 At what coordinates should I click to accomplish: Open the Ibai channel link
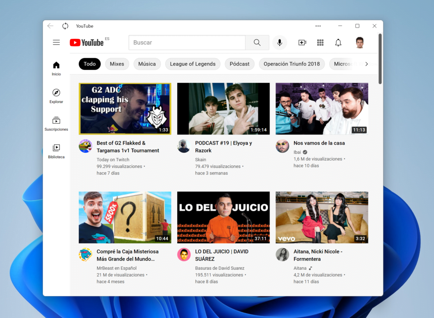coord(297,152)
